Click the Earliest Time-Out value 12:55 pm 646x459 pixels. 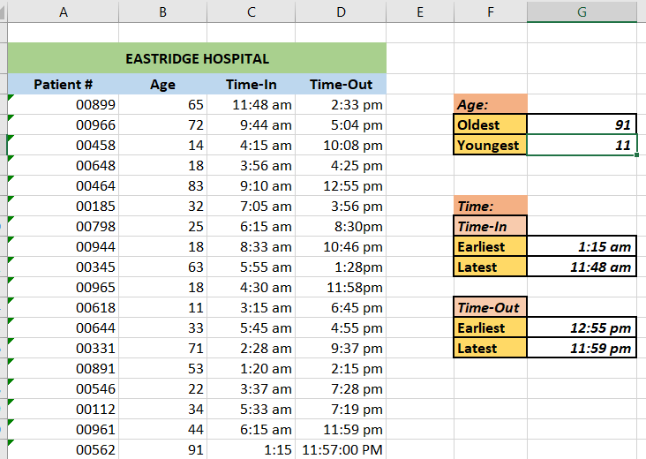pos(582,327)
